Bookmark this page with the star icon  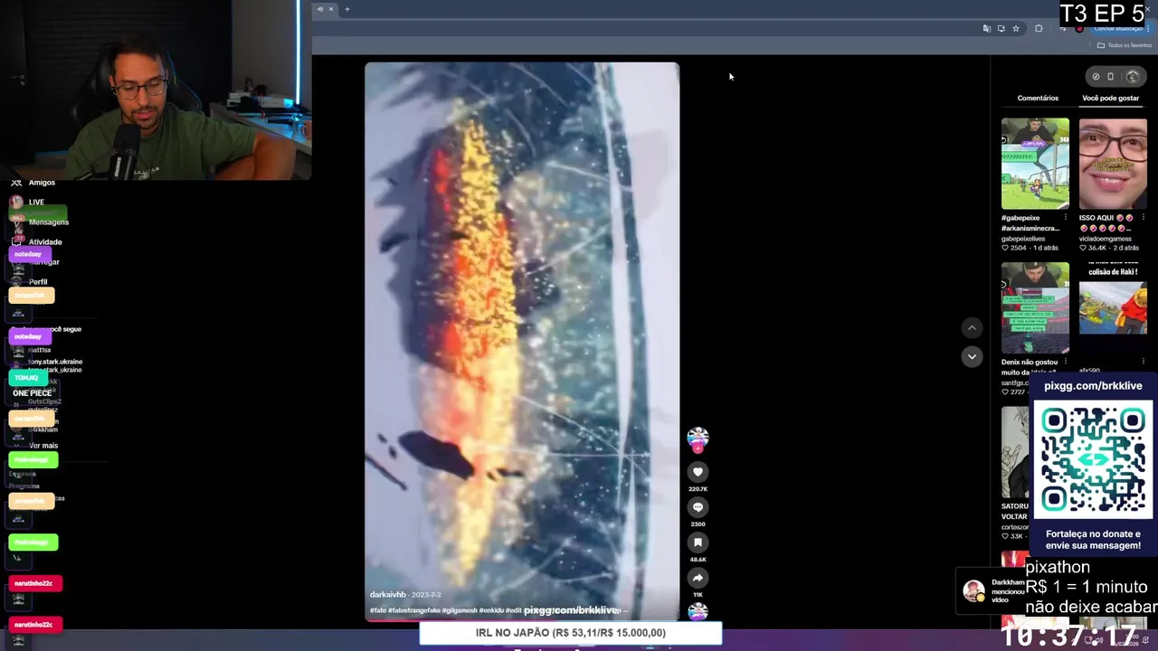[x=1016, y=29]
